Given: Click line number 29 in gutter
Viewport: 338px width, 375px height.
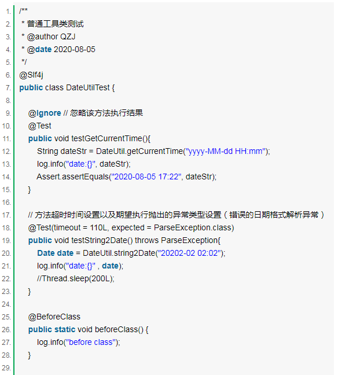Looking at the screenshot, I should pyautogui.click(x=6, y=368).
